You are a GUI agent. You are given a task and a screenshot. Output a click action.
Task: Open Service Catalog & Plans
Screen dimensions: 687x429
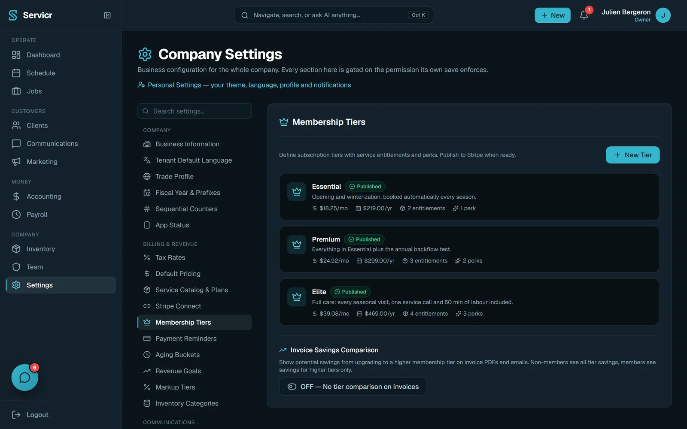tap(195, 290)
